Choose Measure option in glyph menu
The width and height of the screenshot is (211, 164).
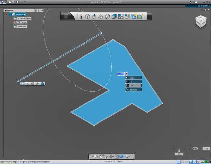click(x=133, y=89)
